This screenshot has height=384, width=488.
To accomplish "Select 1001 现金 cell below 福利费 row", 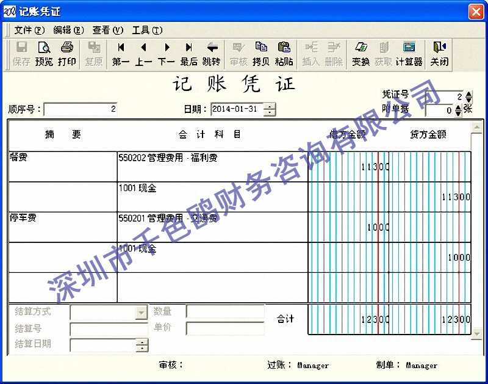I will coord(212,197).
